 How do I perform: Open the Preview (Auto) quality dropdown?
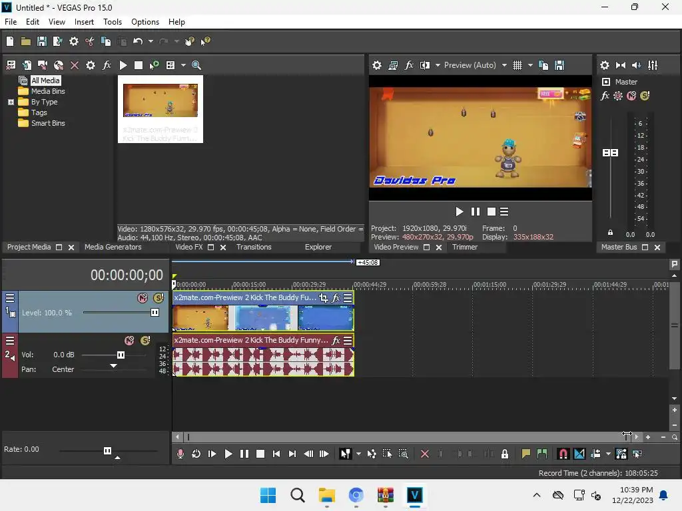pyautogui.click(x=475, y=65)
